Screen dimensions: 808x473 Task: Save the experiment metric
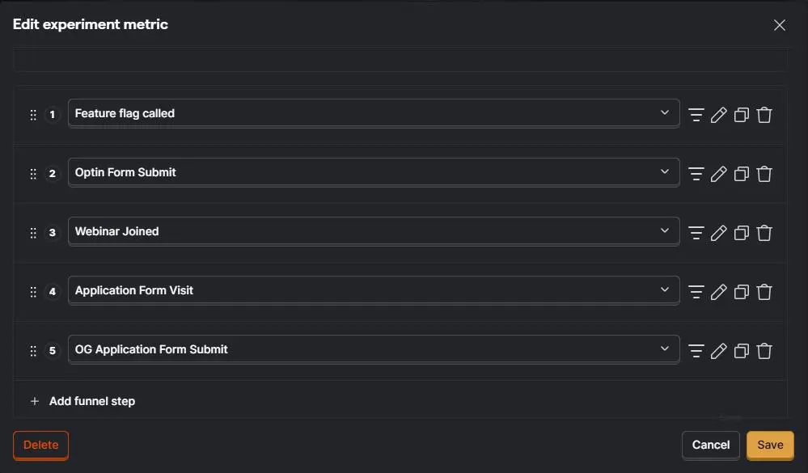click(x=770, y=445)
